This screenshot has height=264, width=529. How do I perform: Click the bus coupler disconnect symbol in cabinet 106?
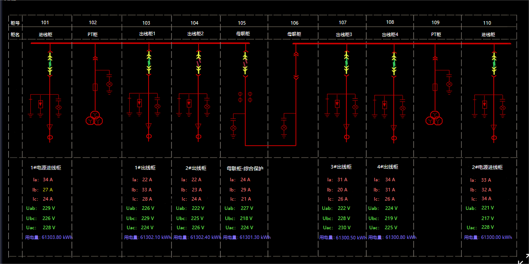[296, 66]
